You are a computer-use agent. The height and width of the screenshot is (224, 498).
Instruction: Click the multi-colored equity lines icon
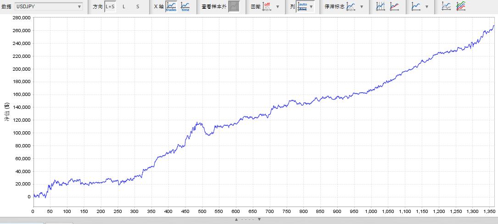461,6
